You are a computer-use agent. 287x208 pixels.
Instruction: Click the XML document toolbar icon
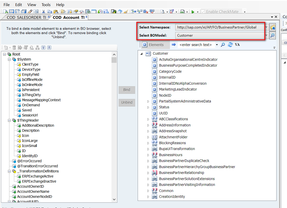click(182, 11)
